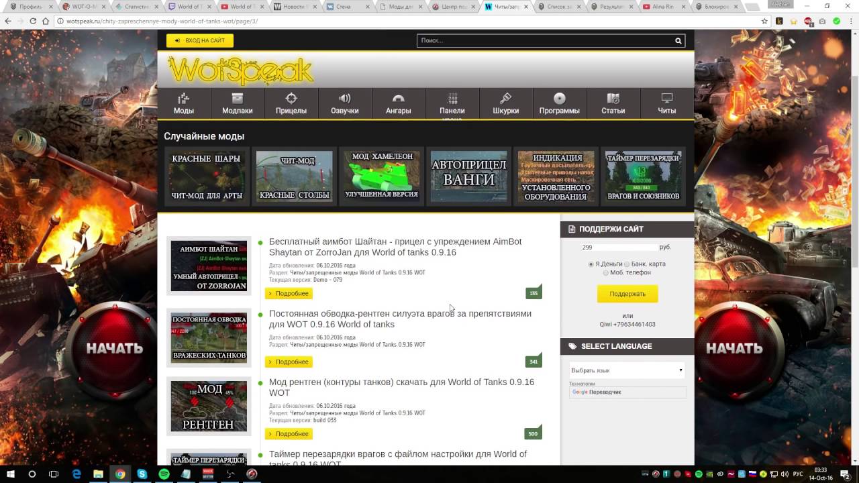Click Подробнее for Постоянная обводка-рентген
Viewport: 859px width, 483px height.
coord(289,362)
